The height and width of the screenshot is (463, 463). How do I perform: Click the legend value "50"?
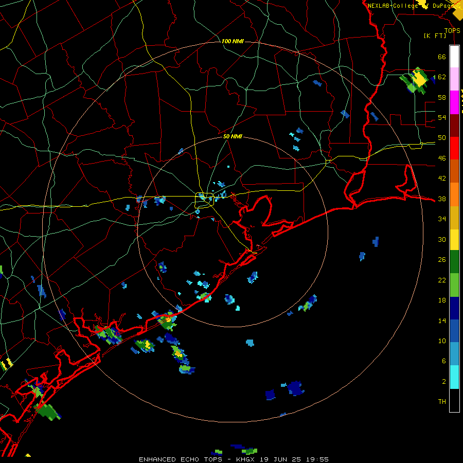point(442,138)
